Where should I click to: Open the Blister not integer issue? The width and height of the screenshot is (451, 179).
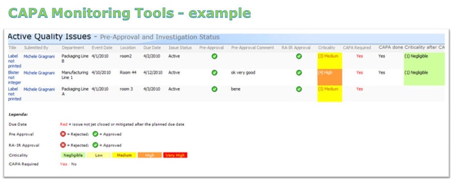click(15, 77)
